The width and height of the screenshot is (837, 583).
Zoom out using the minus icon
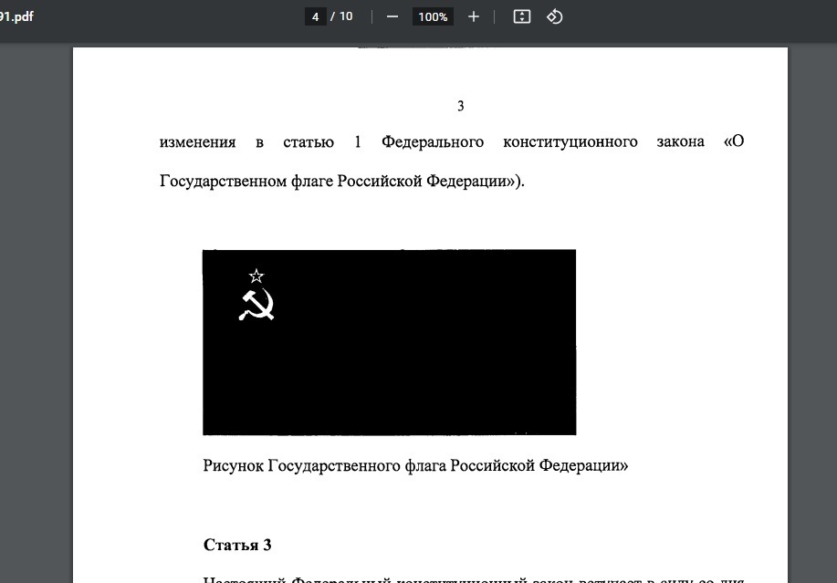click(x=391, y=16)
